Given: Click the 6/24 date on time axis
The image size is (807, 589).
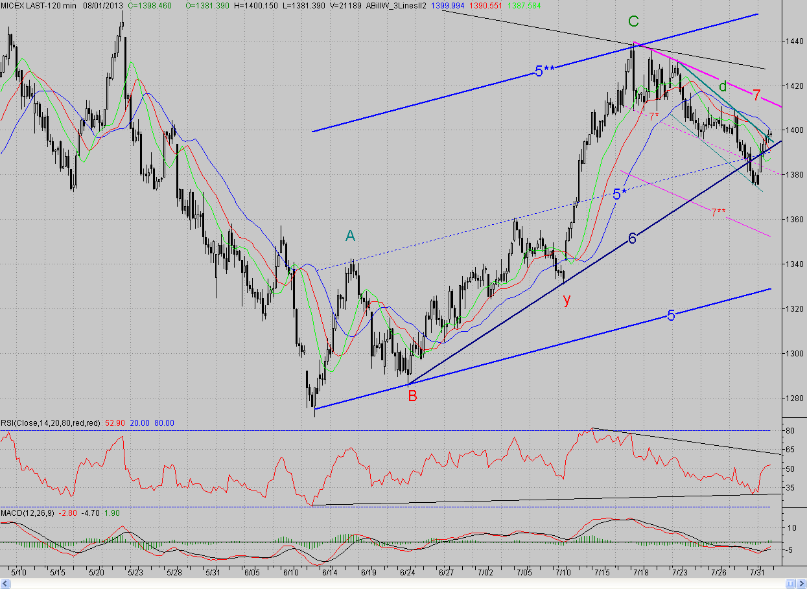Looking at the screenshot, I should coord(408,573).
